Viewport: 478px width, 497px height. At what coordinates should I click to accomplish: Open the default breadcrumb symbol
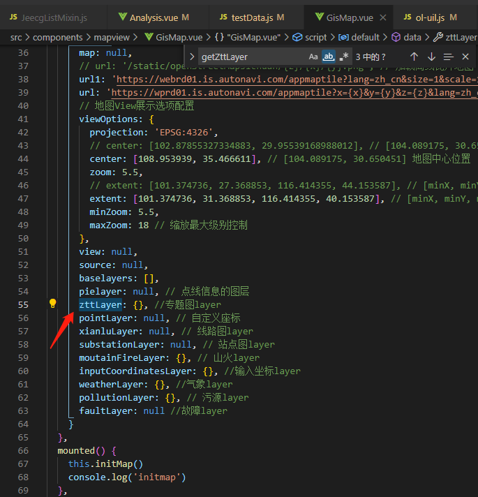(x=365, y=38)
